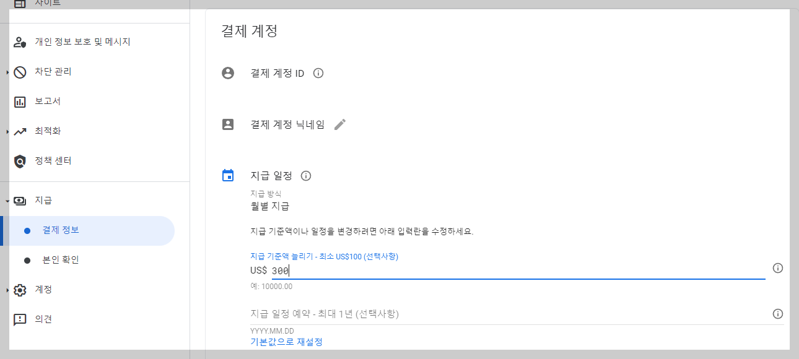
Task: Click the gear 계정 icon
Action: point(20,290)
